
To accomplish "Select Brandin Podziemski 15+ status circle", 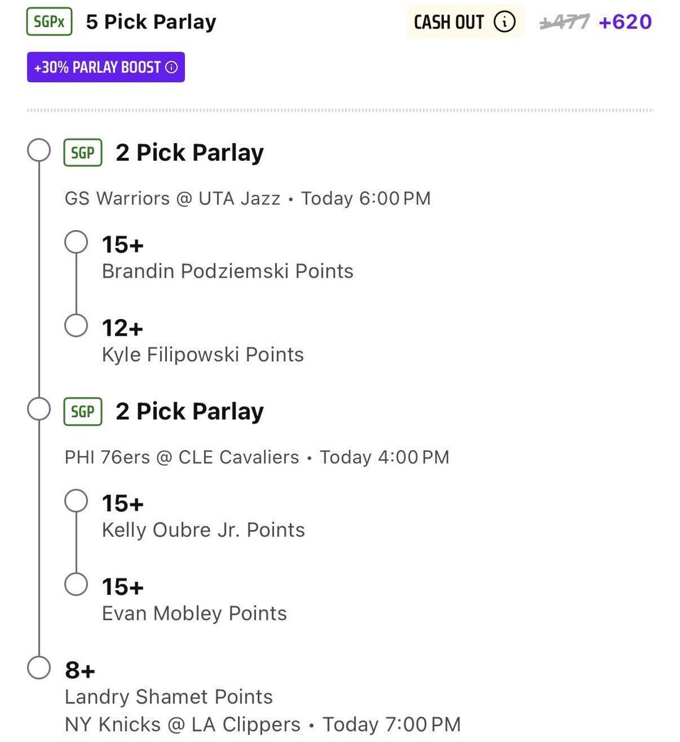I will (76, 242).
